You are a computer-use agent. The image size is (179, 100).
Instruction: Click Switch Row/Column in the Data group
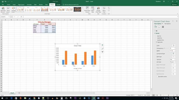pyautogui.click(x=87, y=10)
